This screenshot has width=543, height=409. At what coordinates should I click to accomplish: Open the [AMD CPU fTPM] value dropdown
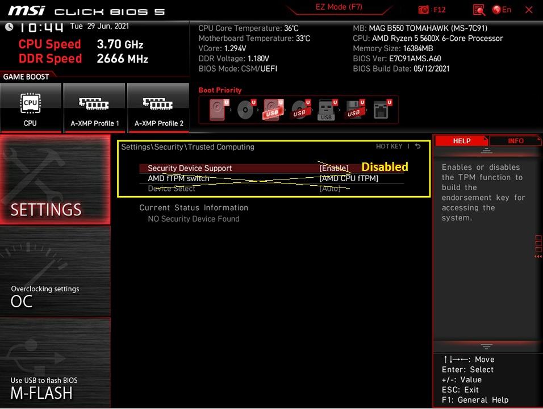coord(349,178)
